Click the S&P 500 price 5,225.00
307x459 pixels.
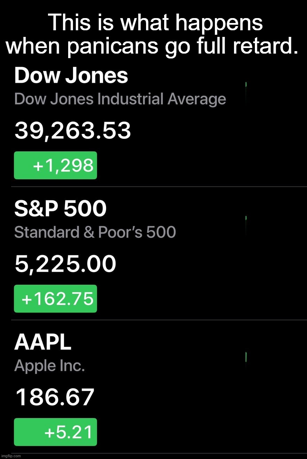(65, 264)
